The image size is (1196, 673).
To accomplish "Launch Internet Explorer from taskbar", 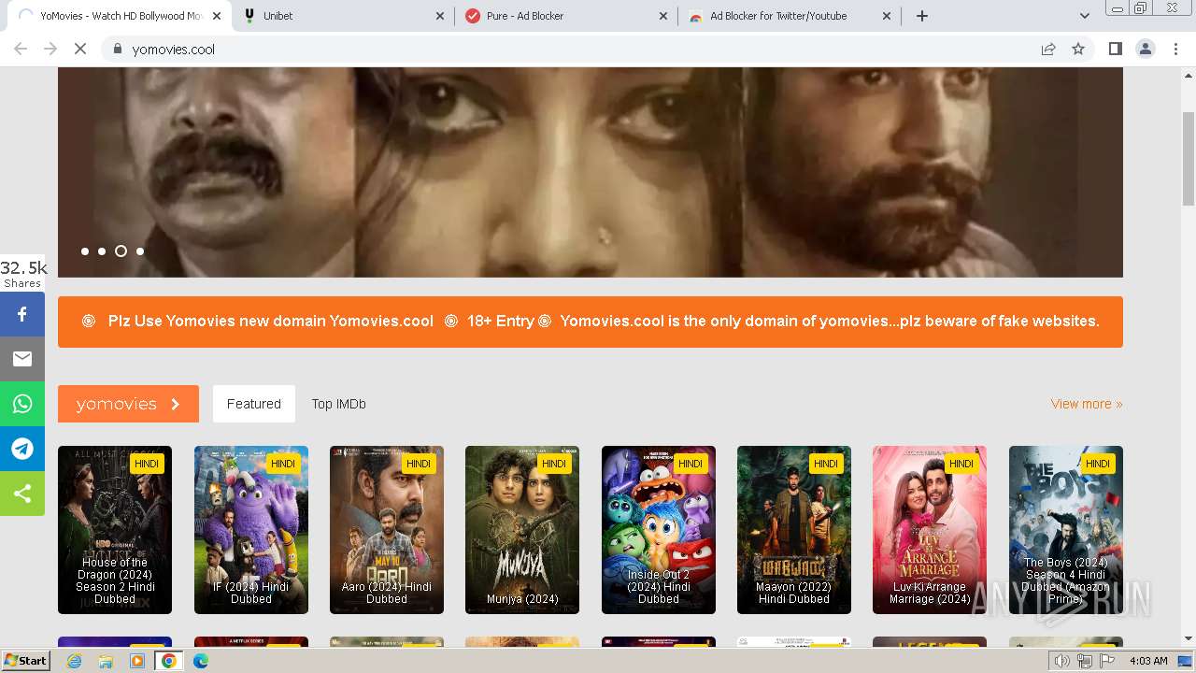I will [x=75, y=661].
